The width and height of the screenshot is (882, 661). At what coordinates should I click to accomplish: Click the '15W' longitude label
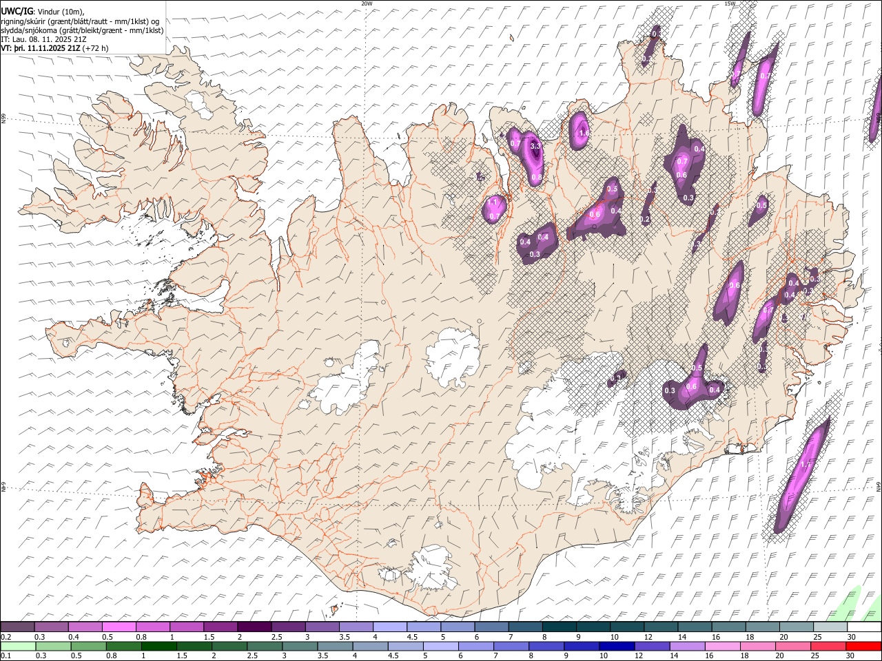[730, 3]
